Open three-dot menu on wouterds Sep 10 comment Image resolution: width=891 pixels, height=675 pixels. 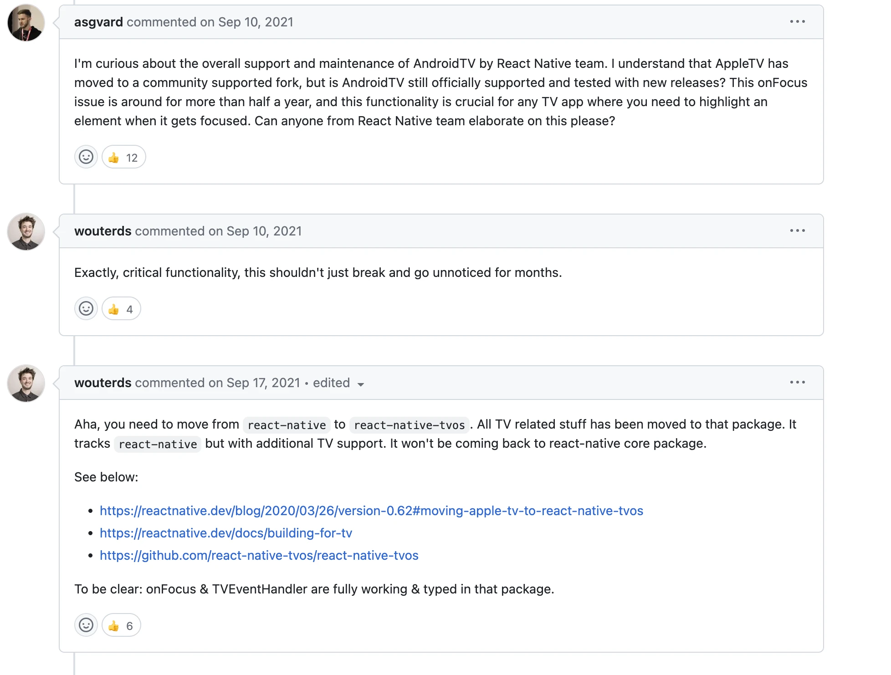(x=797, y=231)
